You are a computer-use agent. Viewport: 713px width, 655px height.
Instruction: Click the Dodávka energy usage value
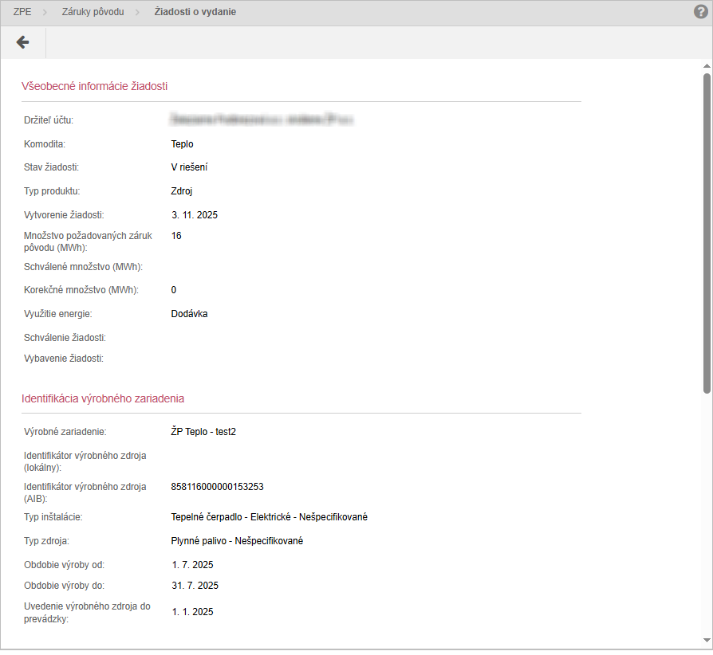189,314
